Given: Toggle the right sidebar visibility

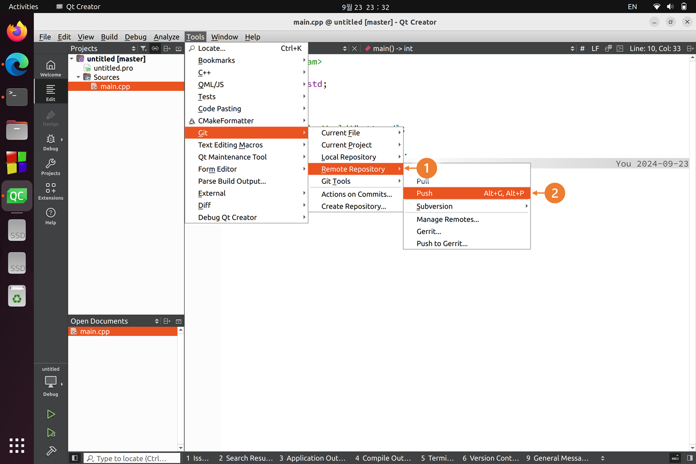Looking at the screenshot, I should tap(690, 458).
